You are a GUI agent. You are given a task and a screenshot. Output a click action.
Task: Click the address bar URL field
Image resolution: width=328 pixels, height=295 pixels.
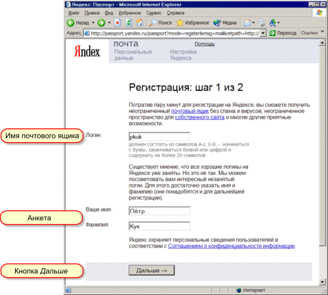click(175, 33)
